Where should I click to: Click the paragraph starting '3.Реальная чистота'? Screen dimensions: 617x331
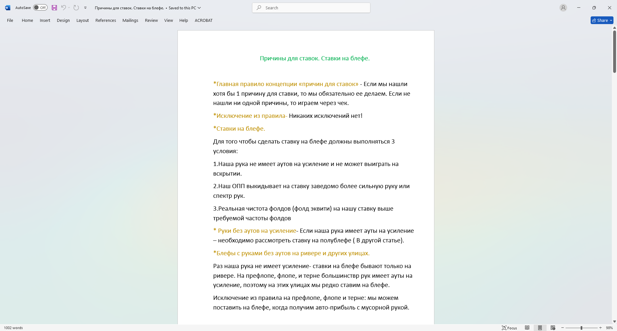303,213
